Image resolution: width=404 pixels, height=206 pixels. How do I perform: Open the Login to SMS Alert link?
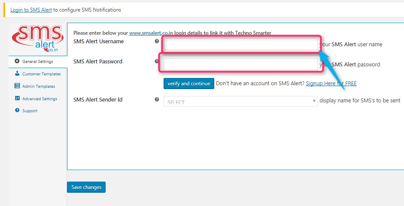tap(31, 10)
